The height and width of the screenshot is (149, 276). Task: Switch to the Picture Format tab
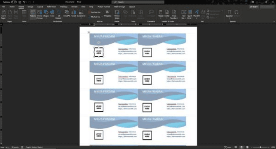pyautogui.click(x=104, y=7)
